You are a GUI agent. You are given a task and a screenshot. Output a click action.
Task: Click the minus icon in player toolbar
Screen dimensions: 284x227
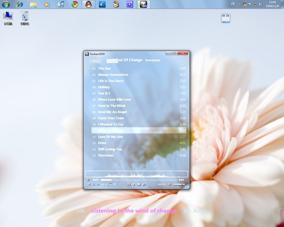tap(106, 184)
